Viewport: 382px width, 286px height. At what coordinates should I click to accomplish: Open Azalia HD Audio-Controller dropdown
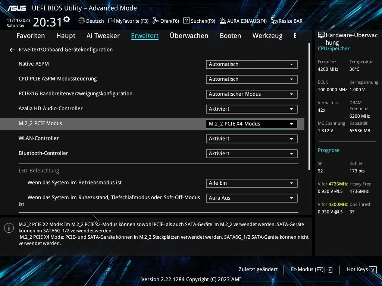(252, 109)
